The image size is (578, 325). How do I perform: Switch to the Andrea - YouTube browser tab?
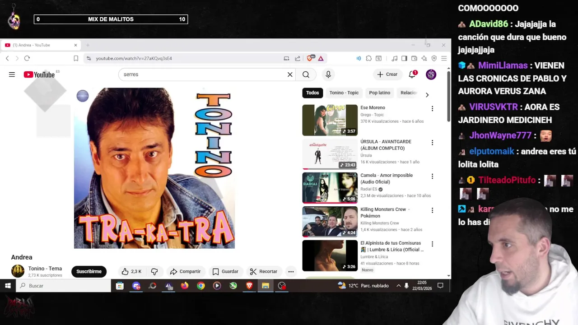[x=41, y=45]
